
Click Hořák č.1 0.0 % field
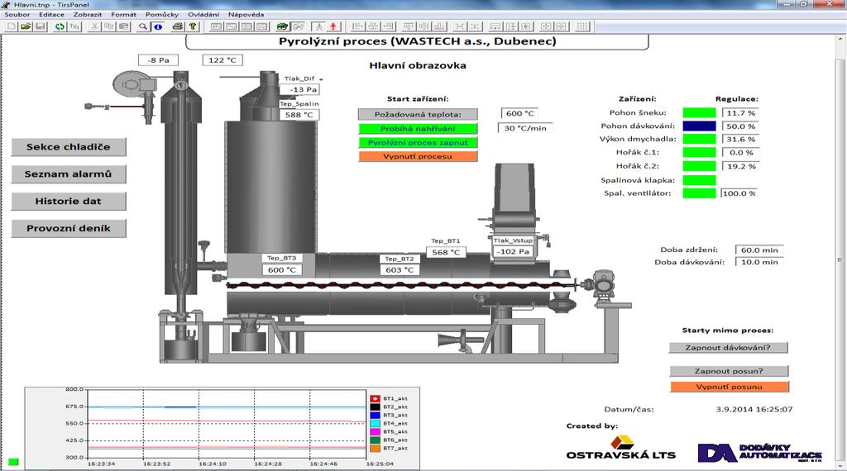[x=740, y=152]
